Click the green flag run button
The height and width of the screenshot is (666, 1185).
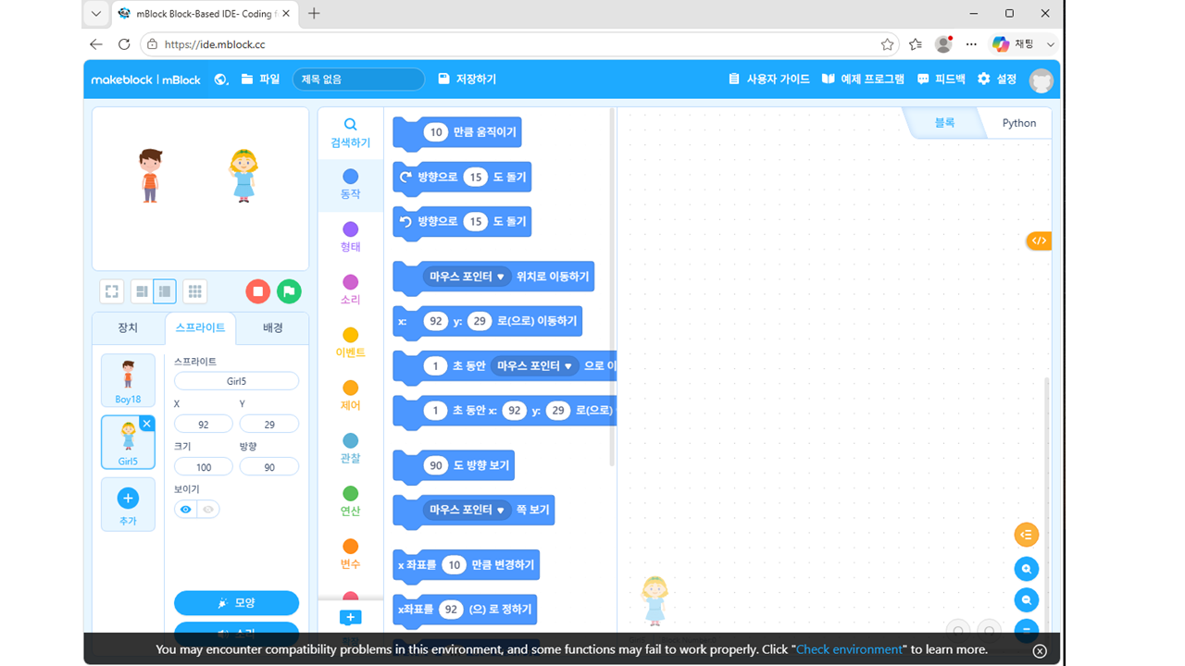tap(289, 291)
